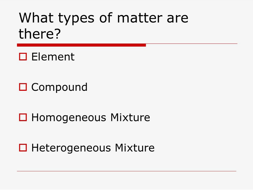Viewport: 253px width, 190px height.
Task: Click Mixture in the Heterogeneous line
Action: click(135, 148)
